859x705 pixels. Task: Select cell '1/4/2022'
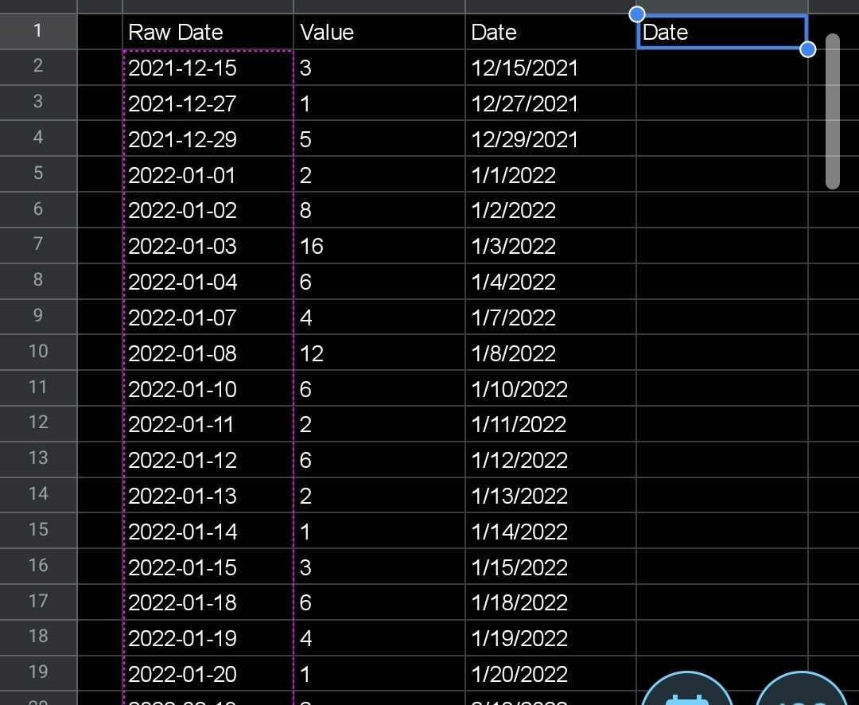tap(550, 282)
